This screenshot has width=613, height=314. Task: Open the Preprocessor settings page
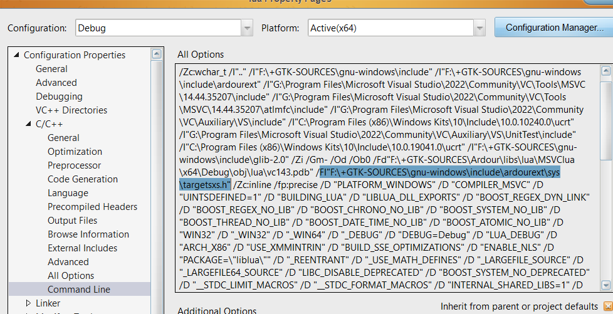(x=74, y=165)
